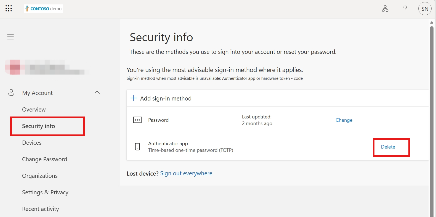
Task: Open Settings & Privacy page
Action: (45, 192)
